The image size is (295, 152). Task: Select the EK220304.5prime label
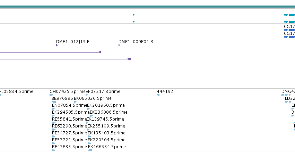tap(106, 140)
